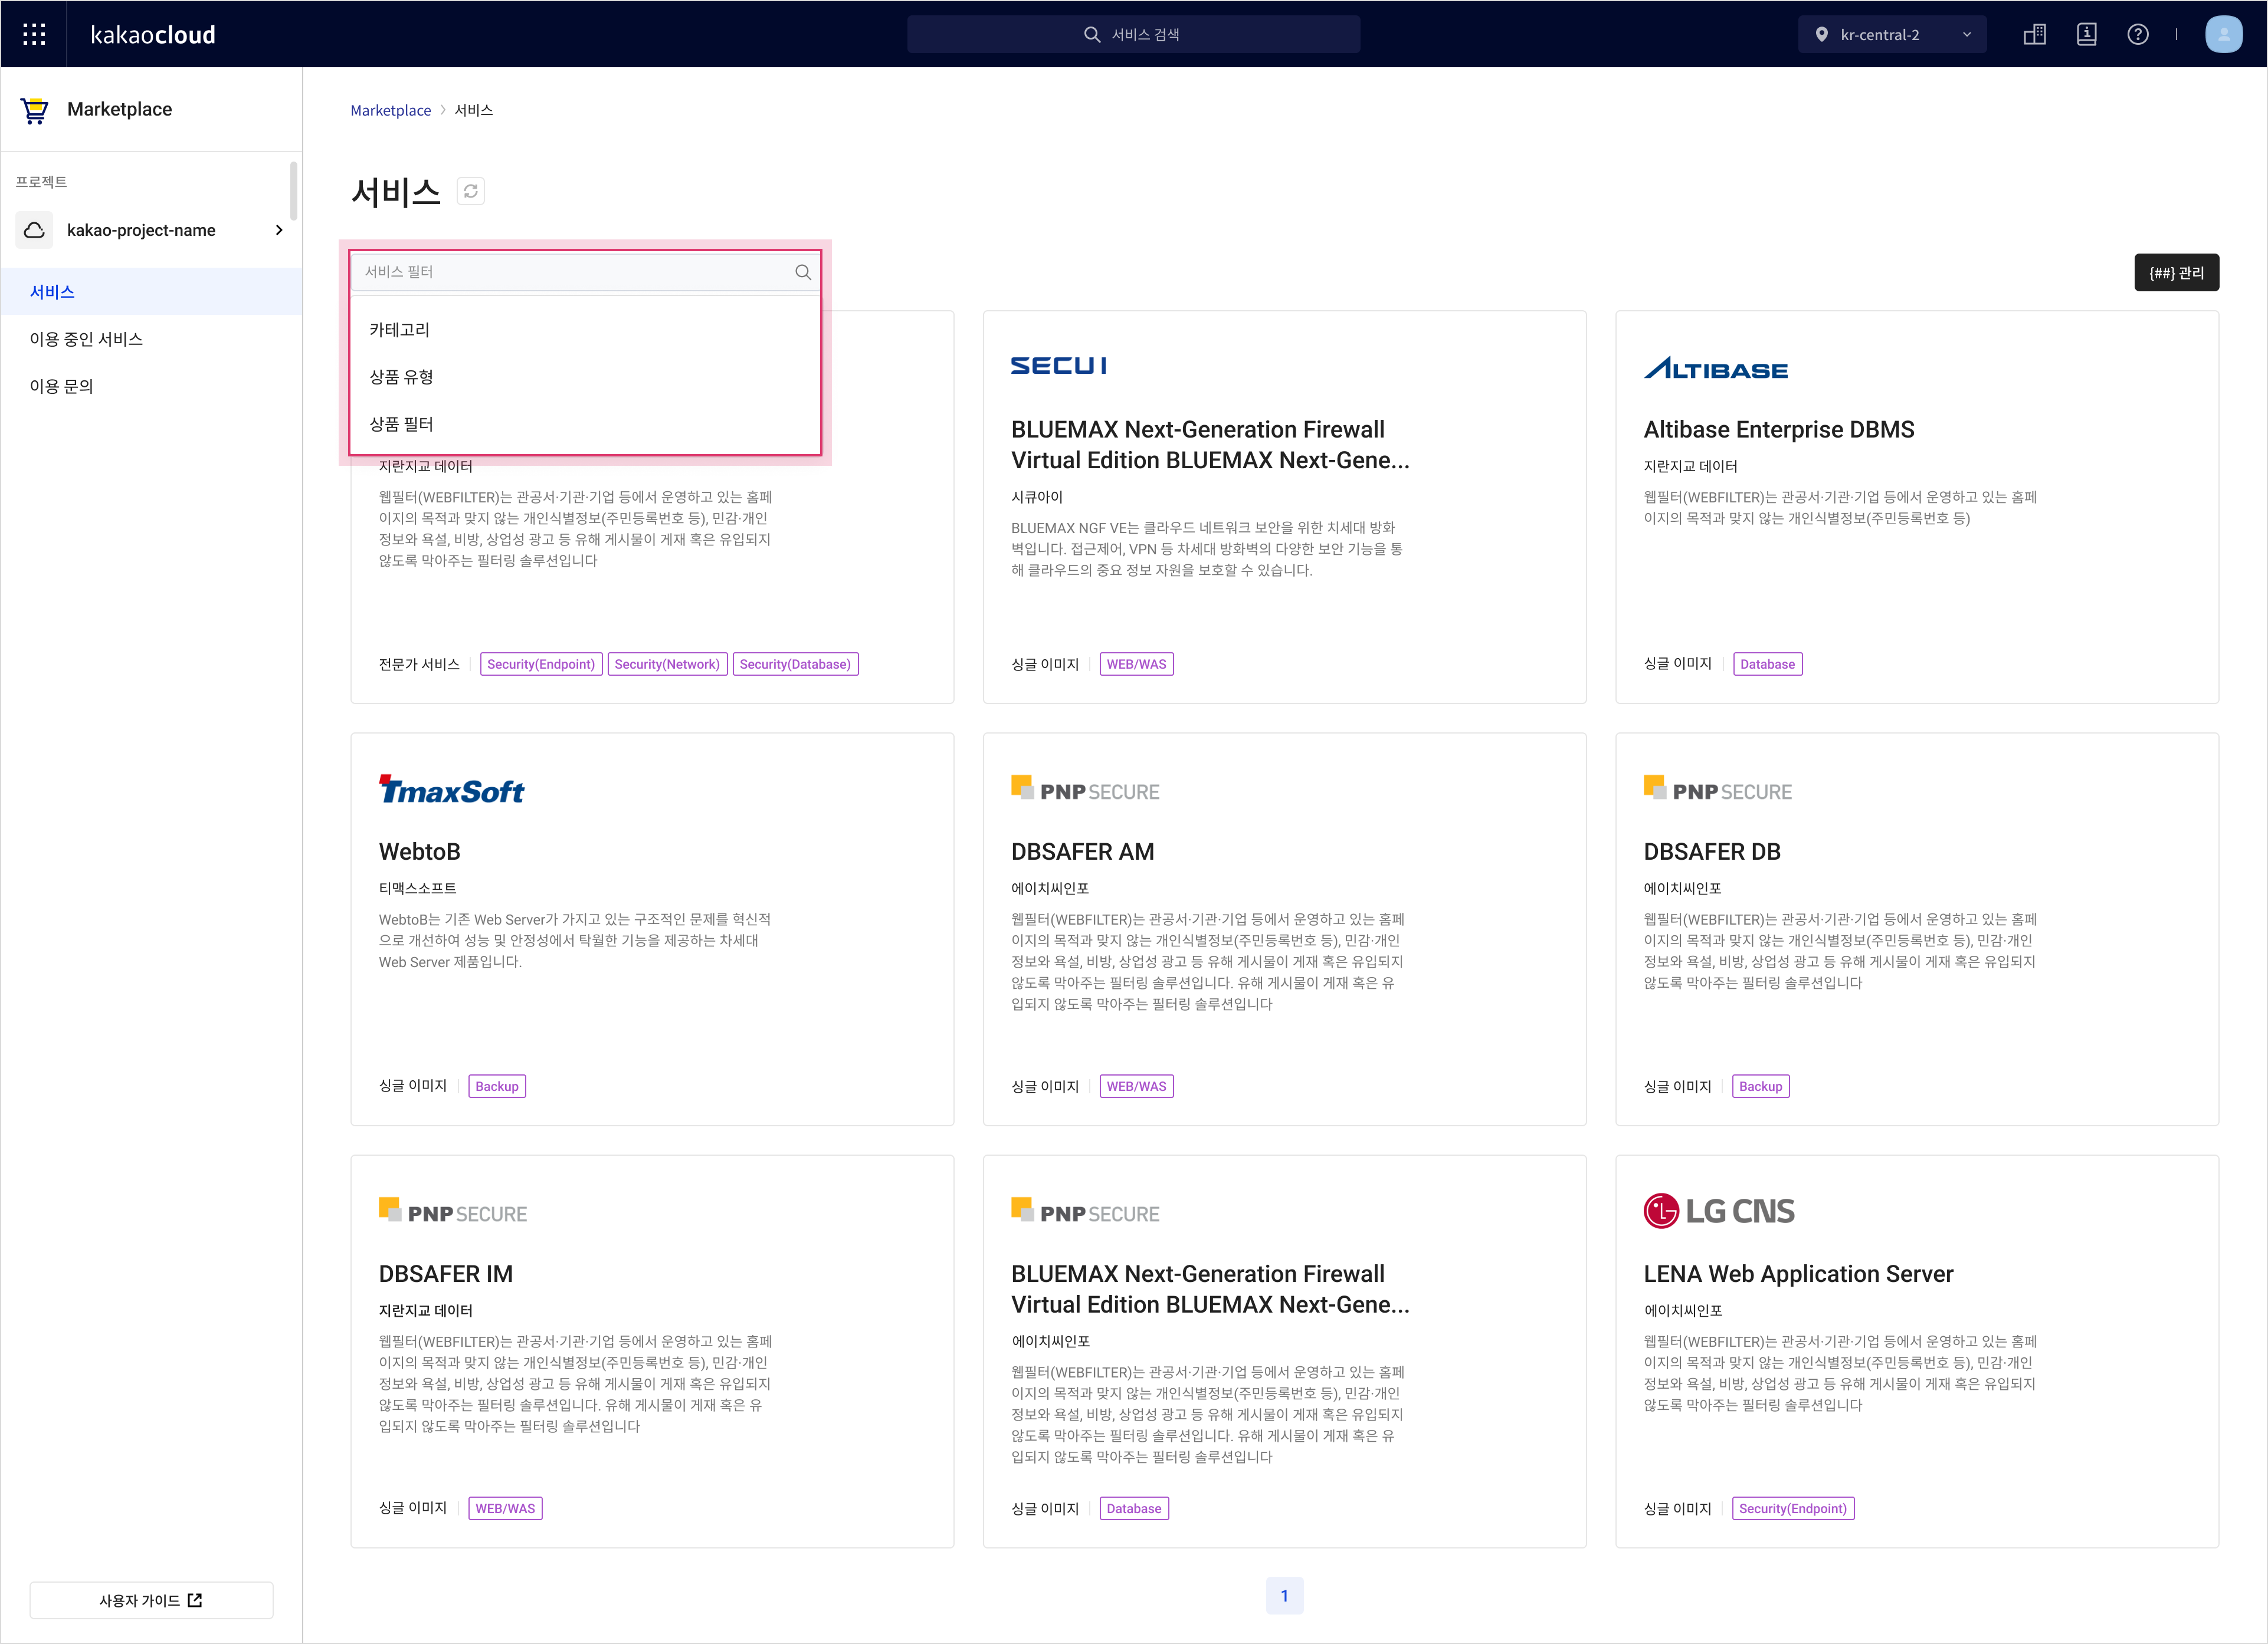Image resolution: width=2268 pixels, height=1644 pixels.
Task: Click the WEB/WAS tag on SECUI card
Action: (x=1136, y=663)
